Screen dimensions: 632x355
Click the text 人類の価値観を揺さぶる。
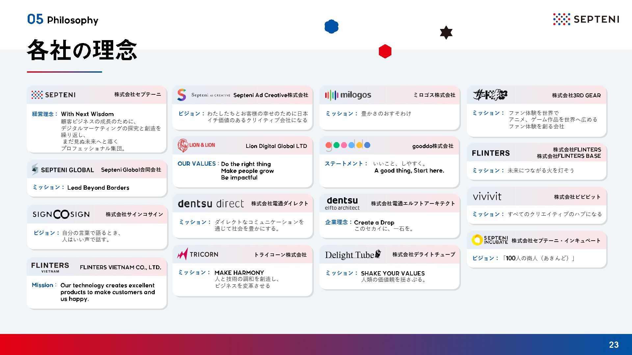pos(394,280)
